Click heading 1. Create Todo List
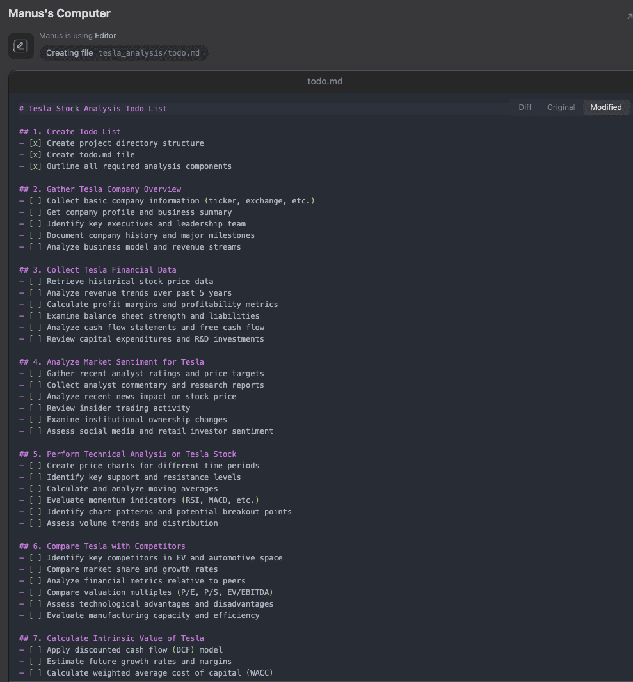This screenshot has width=633, height=682. [70, 132]
